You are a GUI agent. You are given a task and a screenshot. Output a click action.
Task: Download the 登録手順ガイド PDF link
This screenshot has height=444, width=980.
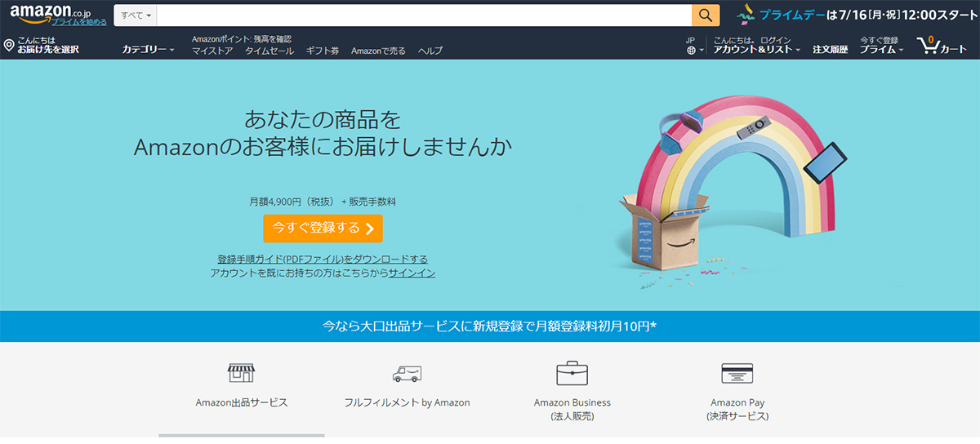pos(323,260)
